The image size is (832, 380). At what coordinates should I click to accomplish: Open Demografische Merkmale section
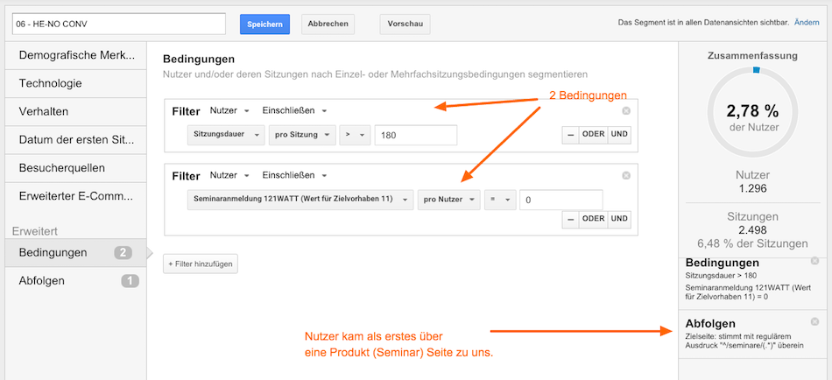pos(76,55)
